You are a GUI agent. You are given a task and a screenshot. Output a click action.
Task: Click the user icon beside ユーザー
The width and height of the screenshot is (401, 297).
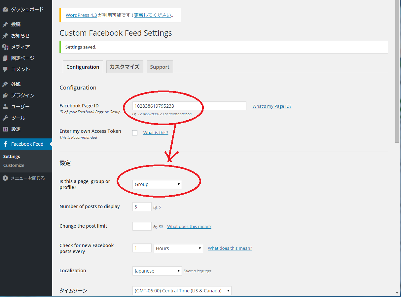pos(5,107)
